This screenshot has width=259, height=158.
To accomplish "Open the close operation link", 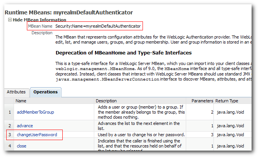I will (21, 146).
